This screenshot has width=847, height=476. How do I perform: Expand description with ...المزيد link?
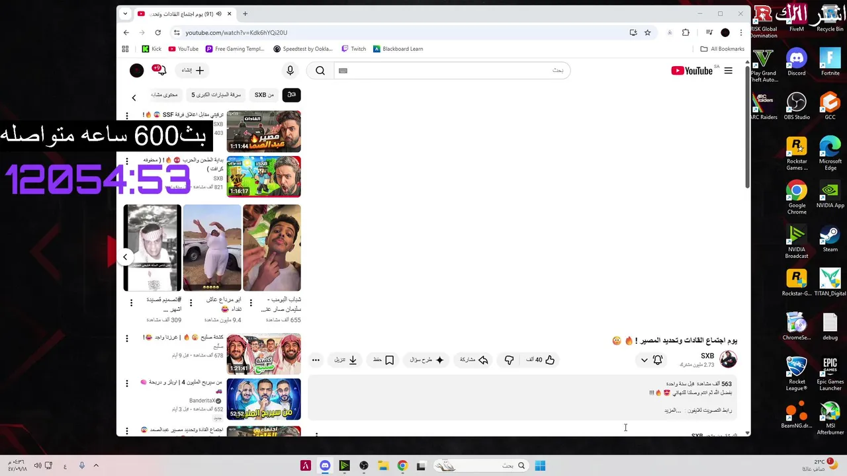[x=673, y=411]
